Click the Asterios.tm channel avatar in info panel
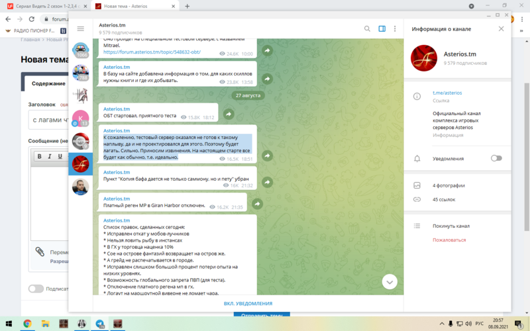Screen dimensions: 530x331 (x=424, y=58)
